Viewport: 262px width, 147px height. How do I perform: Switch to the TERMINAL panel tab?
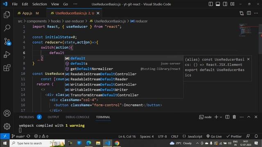(103, 117)
